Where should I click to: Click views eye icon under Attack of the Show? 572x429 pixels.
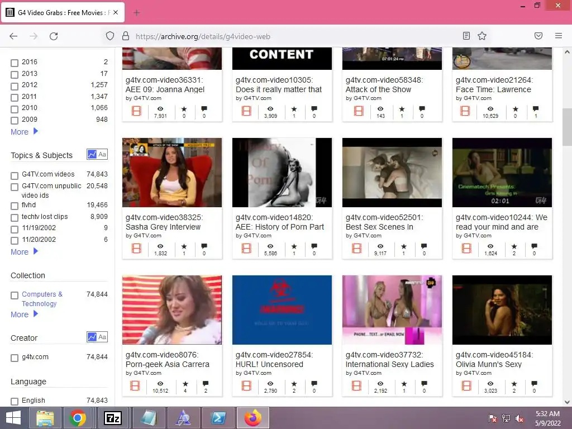[380, 109]
